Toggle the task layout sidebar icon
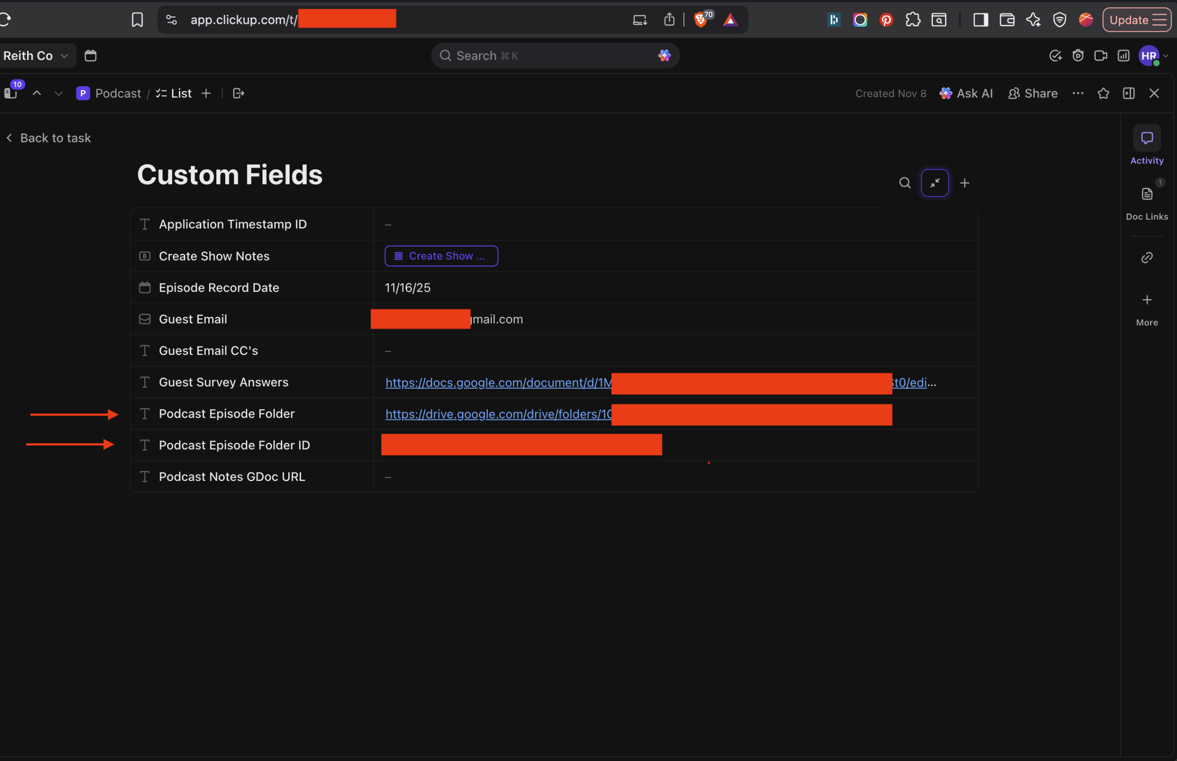The image size is (1177, 761). click(1129, 93)
